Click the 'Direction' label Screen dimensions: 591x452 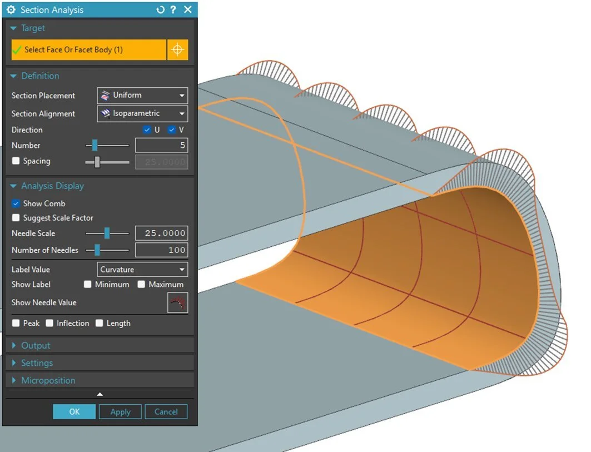coord(27,130)
